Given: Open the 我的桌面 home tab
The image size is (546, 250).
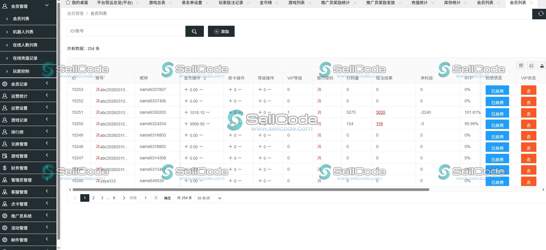Looking at the screenshot, I should click(x=77, y=3).
